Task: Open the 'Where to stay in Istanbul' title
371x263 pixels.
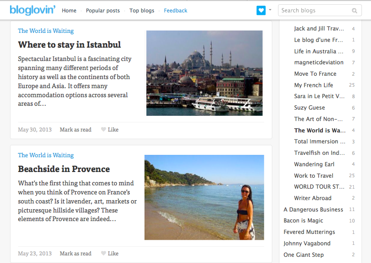Action: [70, 45]
